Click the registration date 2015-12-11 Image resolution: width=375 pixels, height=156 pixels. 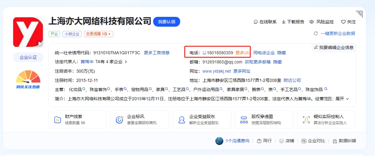(x=87, y=80)
